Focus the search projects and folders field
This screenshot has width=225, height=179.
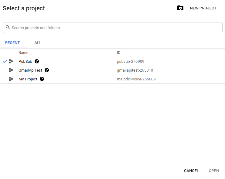click(115, 28)
